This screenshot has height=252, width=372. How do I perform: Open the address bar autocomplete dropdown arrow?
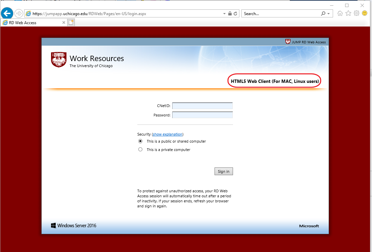(224, 13)
